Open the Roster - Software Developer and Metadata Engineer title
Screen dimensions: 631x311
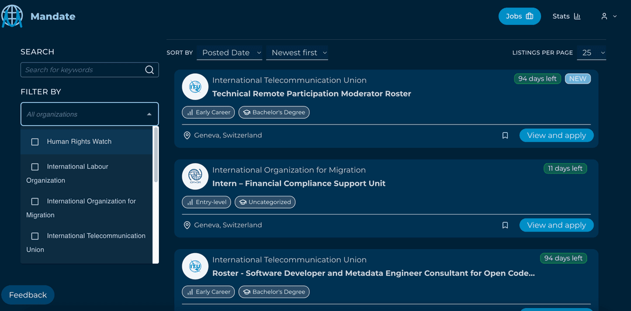373,274
